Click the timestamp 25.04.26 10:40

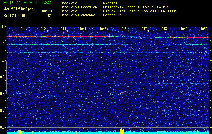(x=14, y=16)
